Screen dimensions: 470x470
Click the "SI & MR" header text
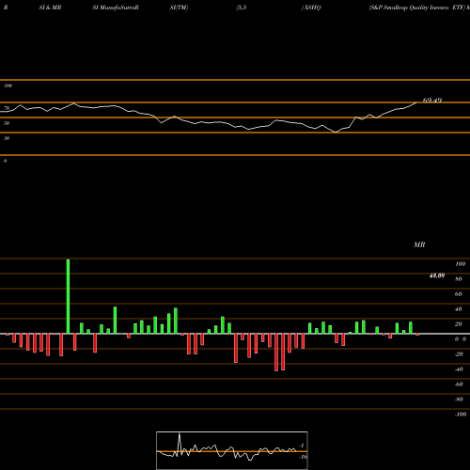pos(50,8)
